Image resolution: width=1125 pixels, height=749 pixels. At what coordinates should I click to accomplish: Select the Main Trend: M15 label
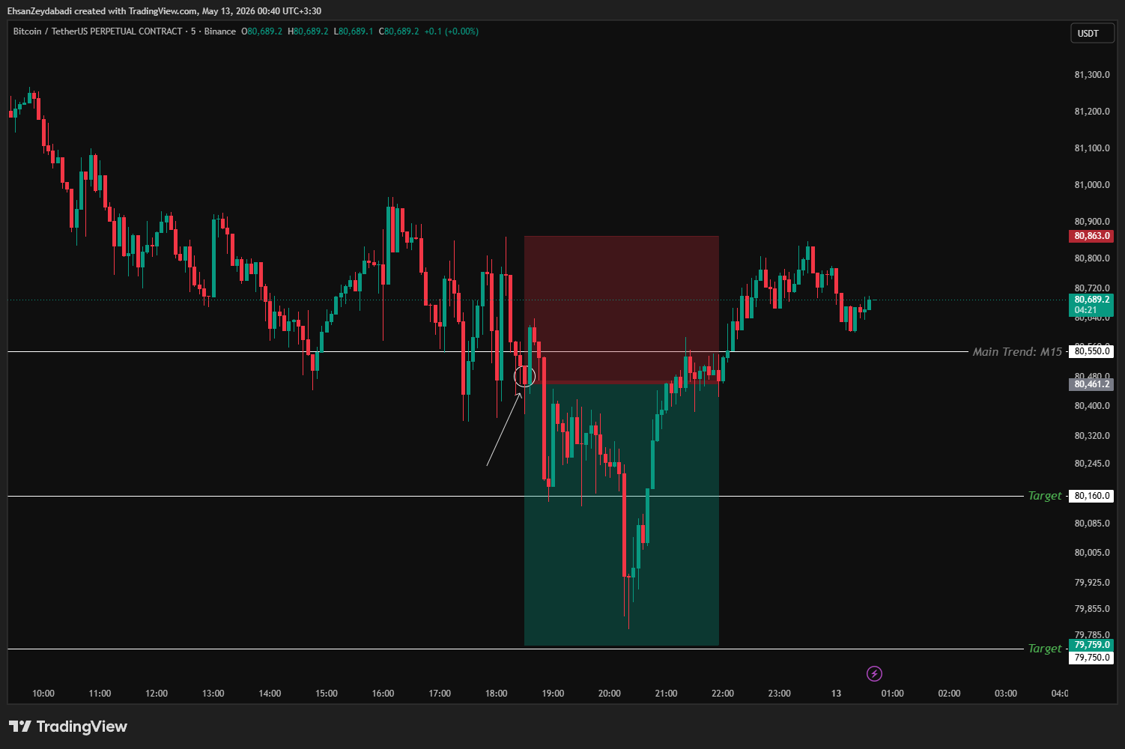(x=1017, y=352)
